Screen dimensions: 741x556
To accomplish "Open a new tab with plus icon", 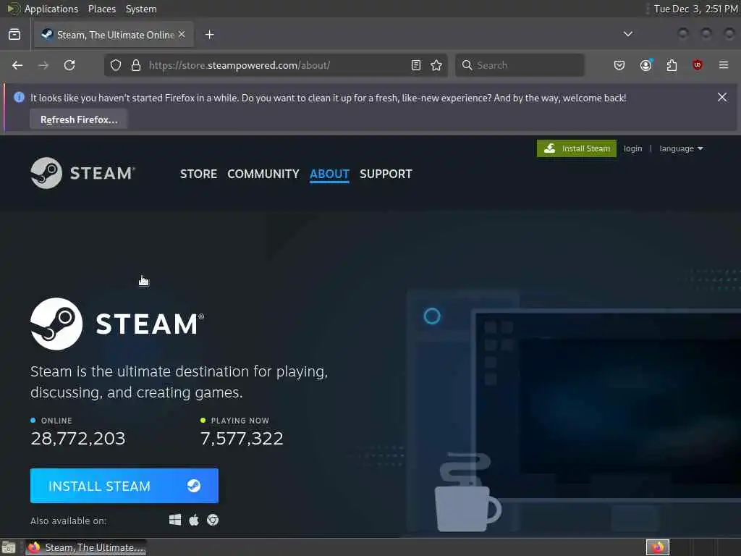I will 209,35.
